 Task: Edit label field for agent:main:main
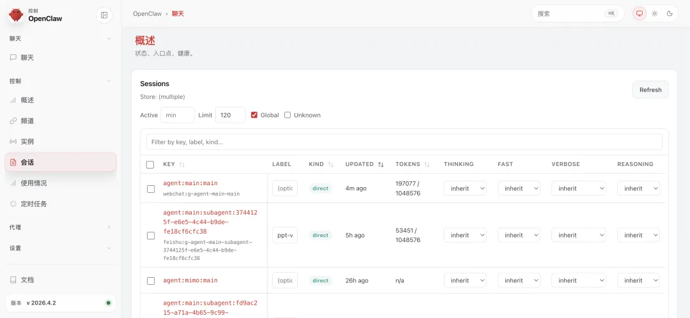click(x=285, y=188)
